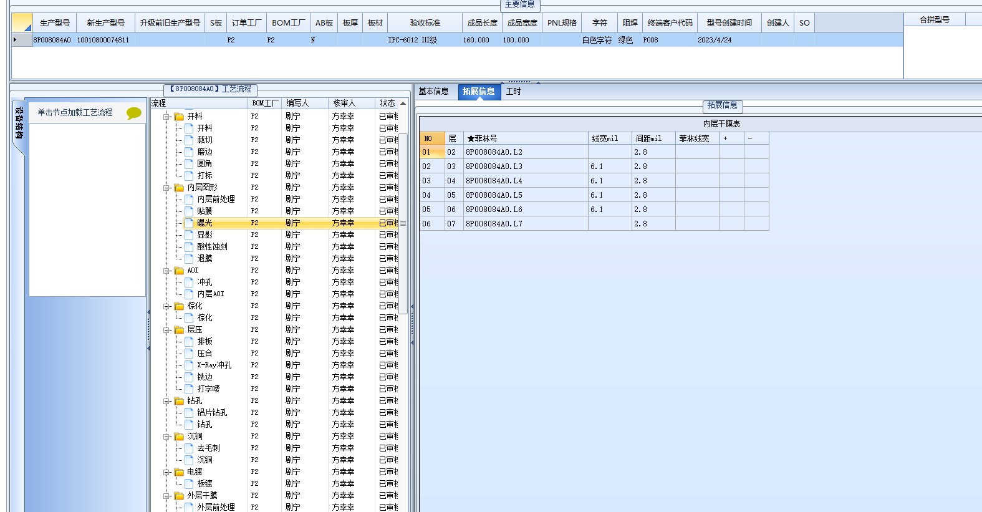Viewport: 982px width, 512px height.
Task: Click the document icon for 贴膜 step
Action: [189, 211]
